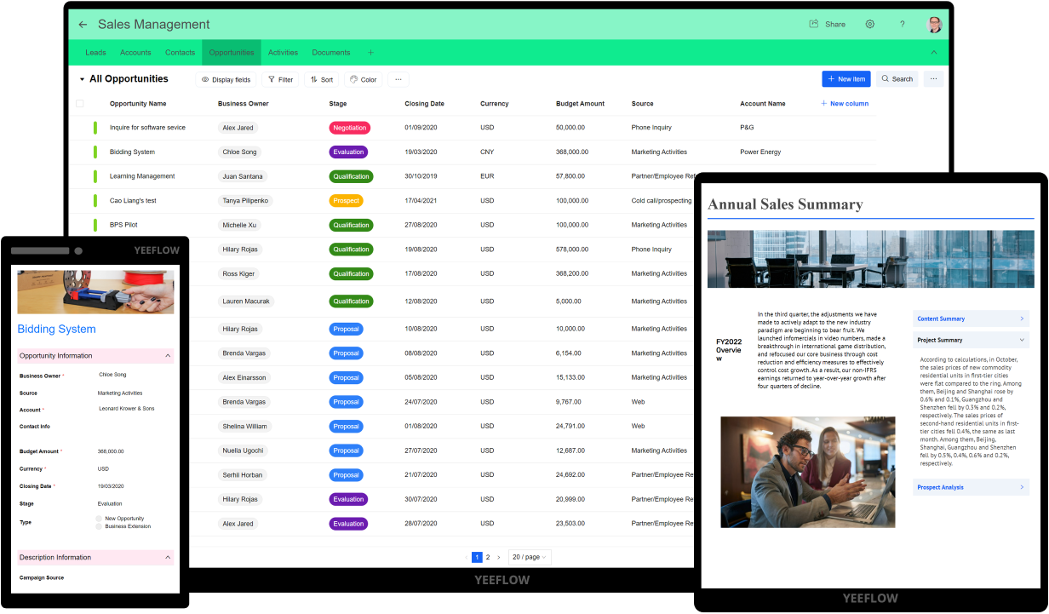Open the settings gear icon
This screenshot has width=1049, height=614.
click(869, 25)
